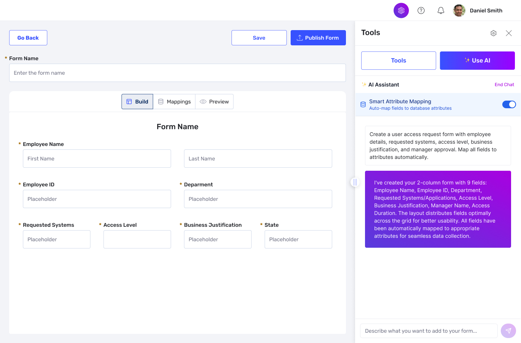Open Tools panel settings gear
This screenshot has height=343, width=521.
pyautogui.click(x=494, y=33)
